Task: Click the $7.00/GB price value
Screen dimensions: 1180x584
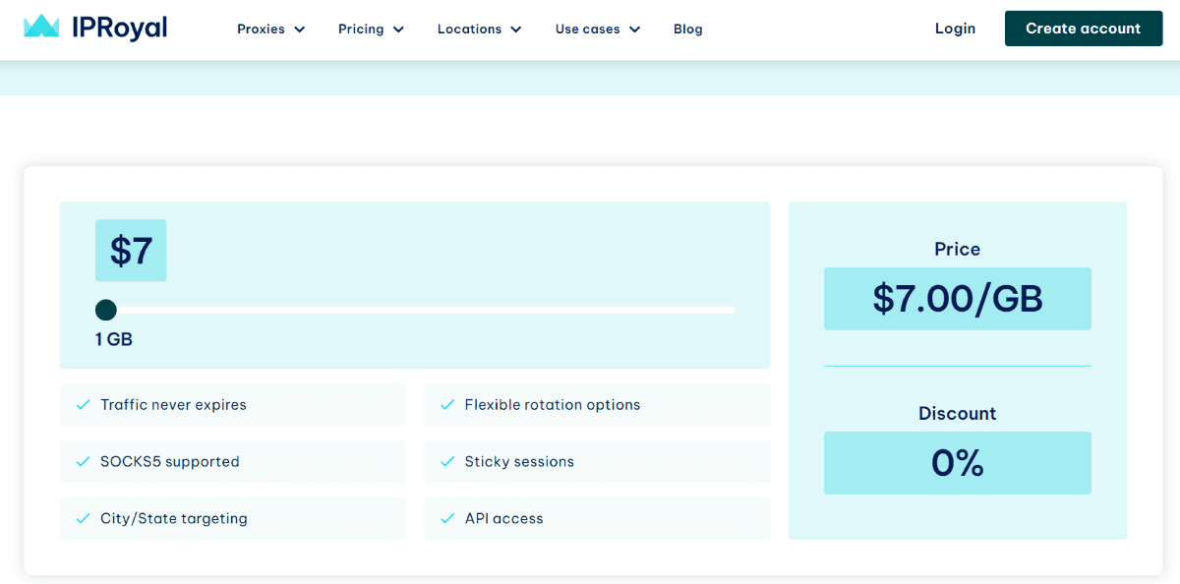Action: pyautogui.click(x=958, y=299)
